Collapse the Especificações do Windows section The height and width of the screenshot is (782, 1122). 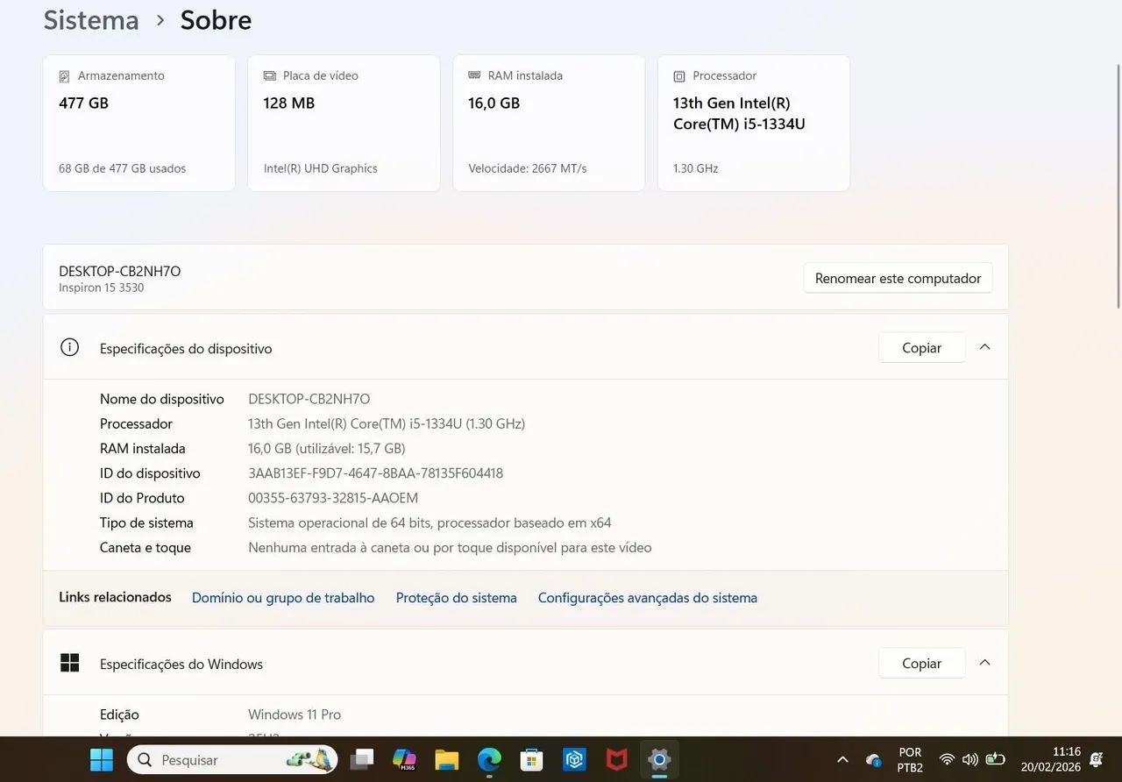984,663
